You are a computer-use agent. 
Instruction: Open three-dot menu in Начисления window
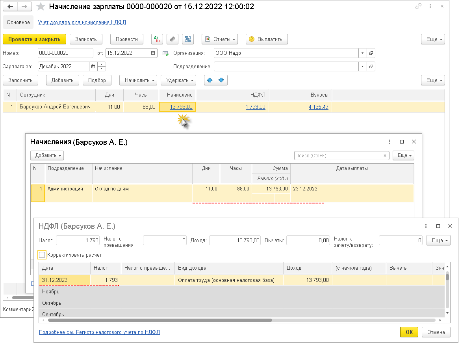390,142
